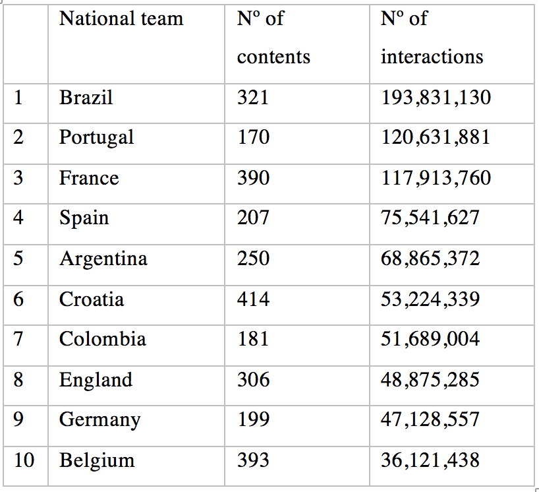The width and height of the screenshot is (539, 492).
Task: Click the Brazil team cell
Action: click(x=136, y=104)
